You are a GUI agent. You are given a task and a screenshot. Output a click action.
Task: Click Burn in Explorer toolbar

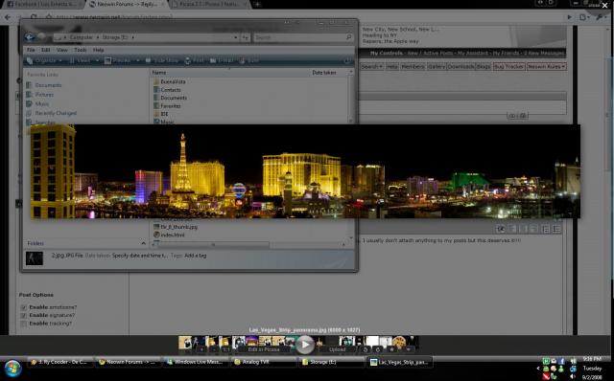tap(249, 60)
